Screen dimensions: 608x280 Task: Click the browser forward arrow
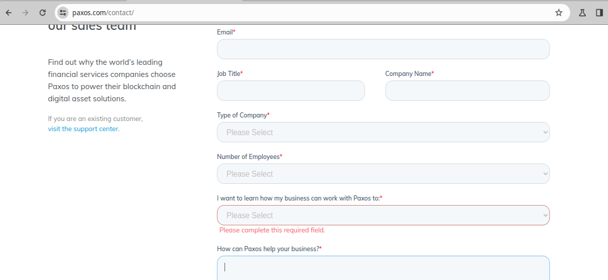[x=25, y=13]
